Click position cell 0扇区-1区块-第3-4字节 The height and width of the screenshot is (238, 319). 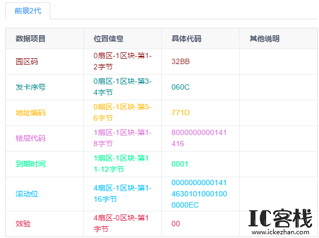click(122, 87)
